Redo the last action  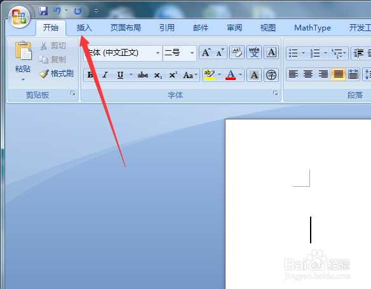pyautogui.click(x=78, y=11)
